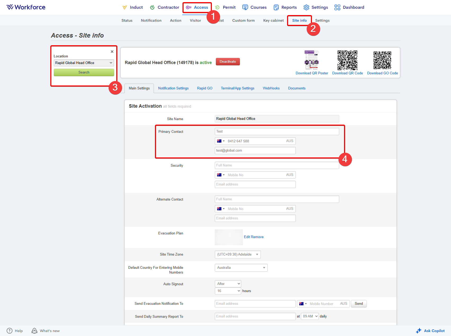This screenshot has height=336, width=451.
Task: Close the Location search panel
Action: 112,52
